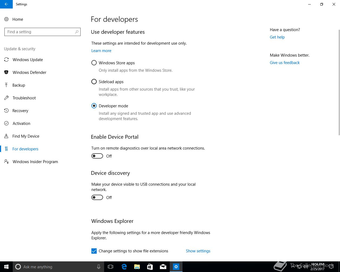Click the Find My Device person icon
This screenshot has height=272, width=340.
pos(6,136)
